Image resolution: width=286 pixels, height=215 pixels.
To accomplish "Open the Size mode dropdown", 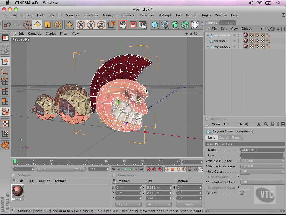I will pyautogui.click(x=158, y=204).
